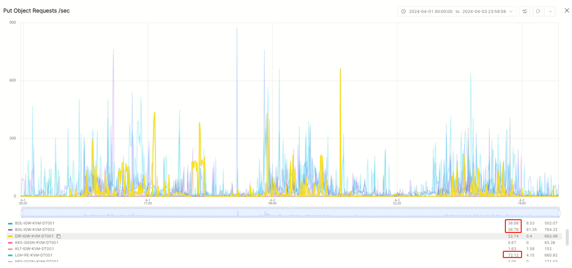Click the copy icon next to DIR-IGW-KVM-DT001
Viewport: 572px width, 268px height.
point(59,236)
